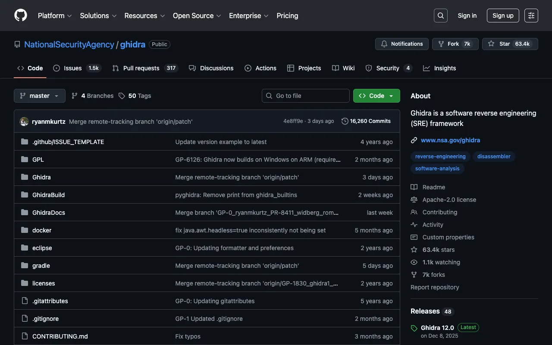Image resolution: width=552 pixels, height=345 pixels.
Task: Open the NationalSecurityAgency profile link
Action: coord(69,44)
